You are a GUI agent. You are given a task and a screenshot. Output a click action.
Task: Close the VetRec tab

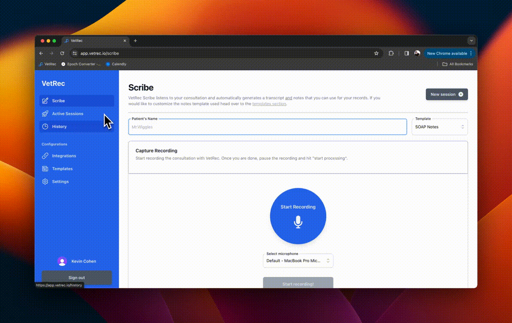(x=125, y=41)
